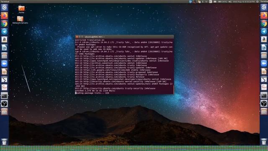Click the 'xenial-security InRelease' line
Image resolution: width=268 pixels, height=151 pixels.
[x=121, y=81]
